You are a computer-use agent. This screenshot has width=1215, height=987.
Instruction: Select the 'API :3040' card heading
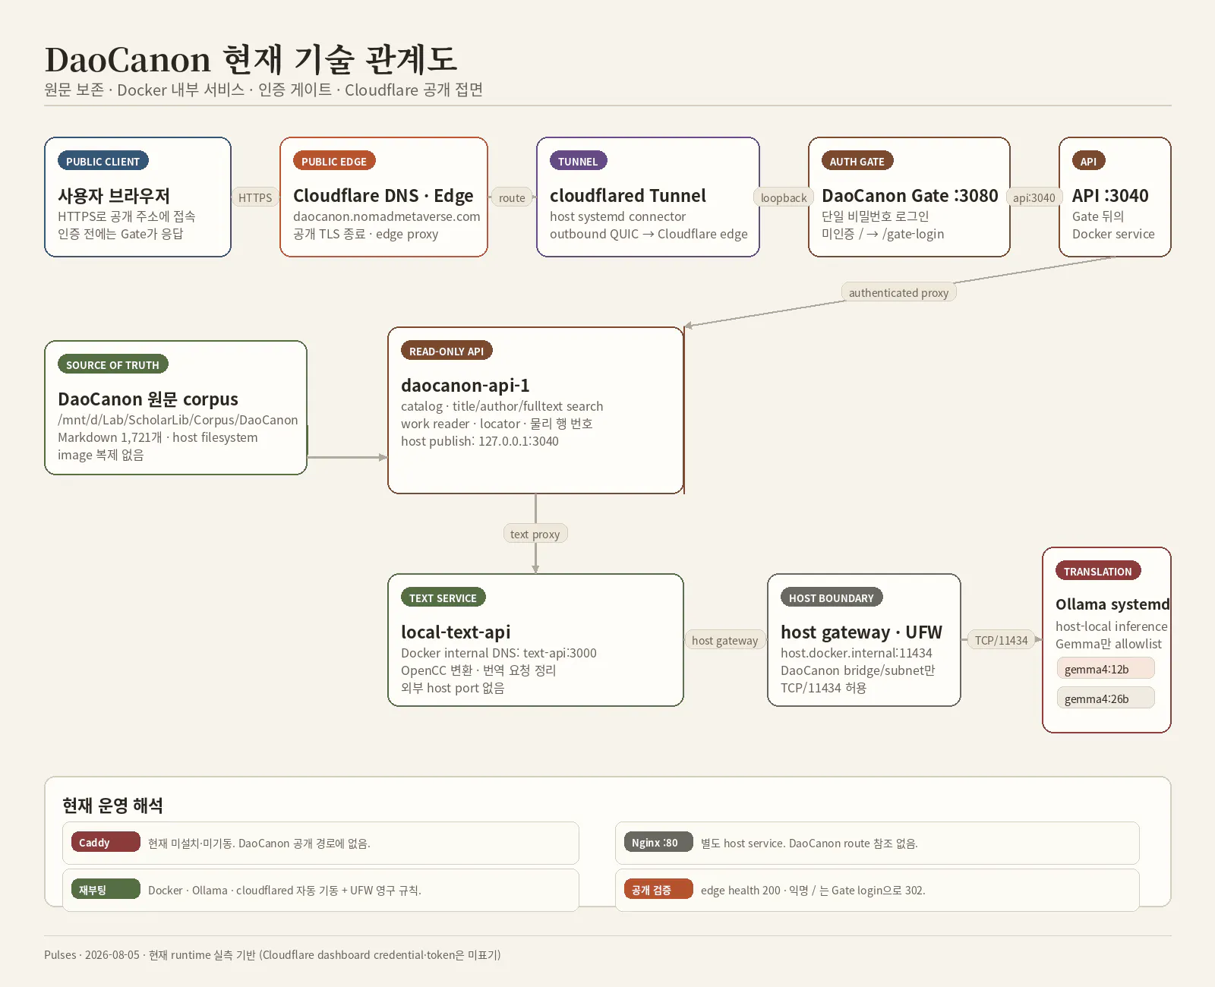1110,196
